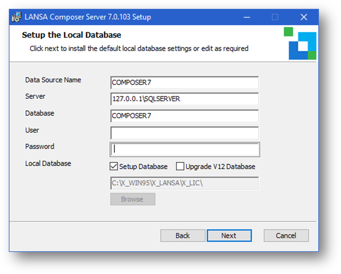Image resolution: width=341 pixels, height=274 pixels.
Task: Click the 'User' field label
Action: click(32, 130)
